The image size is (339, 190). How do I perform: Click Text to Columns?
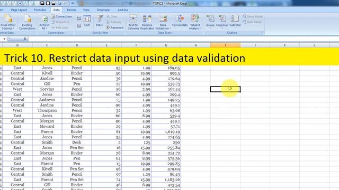(133, 22)
